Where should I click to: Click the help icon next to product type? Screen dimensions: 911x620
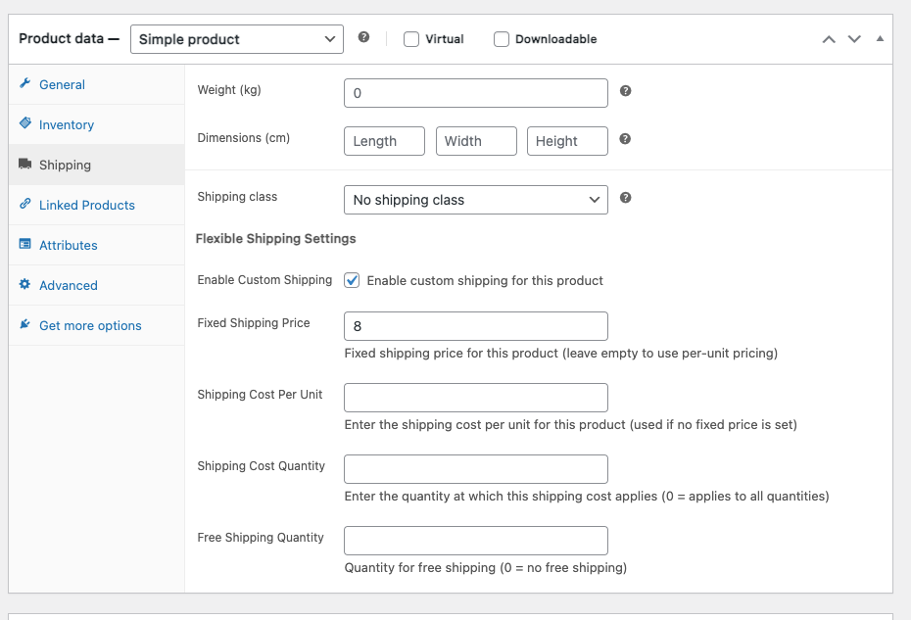coord(363,37)
